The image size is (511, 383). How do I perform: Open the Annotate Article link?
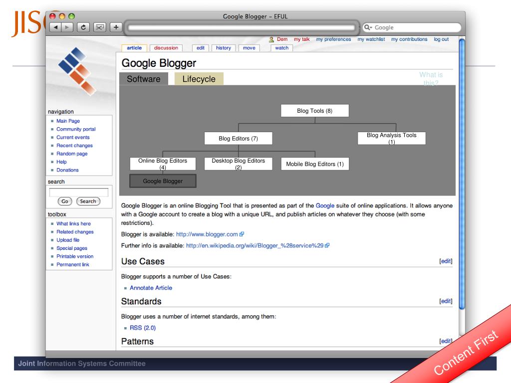151,288
